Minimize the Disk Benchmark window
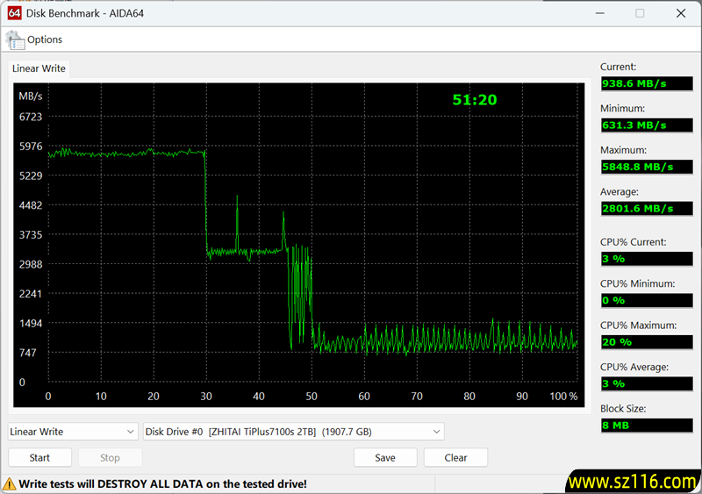 600,13
